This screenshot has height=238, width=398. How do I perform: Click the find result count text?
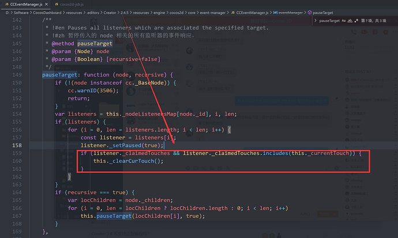[x=374, y=21]
